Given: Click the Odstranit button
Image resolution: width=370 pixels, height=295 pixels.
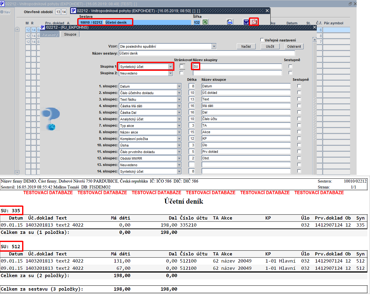Looking at the screenshot, I should point(294,46).
